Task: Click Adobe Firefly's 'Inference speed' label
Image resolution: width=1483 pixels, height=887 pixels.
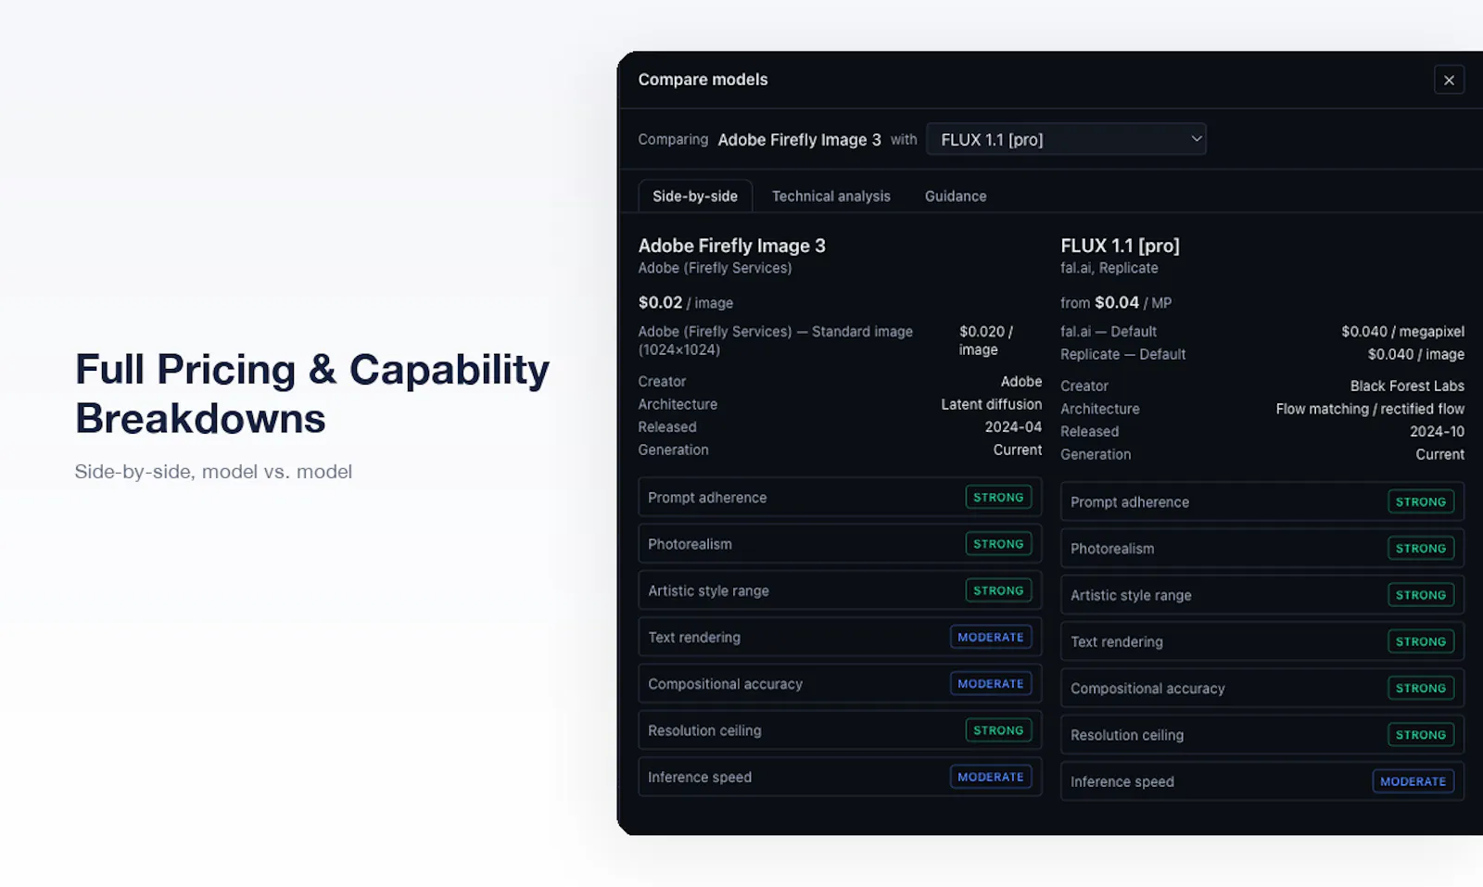Action: click(700, 777)
